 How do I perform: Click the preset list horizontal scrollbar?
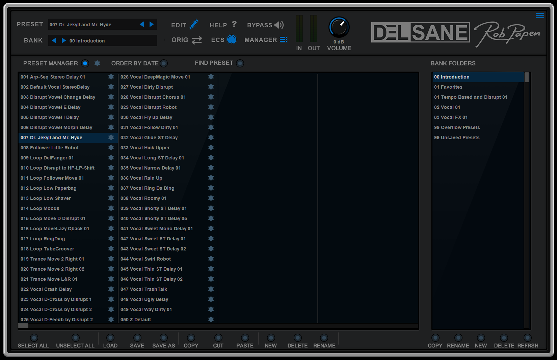click(218, 326)
